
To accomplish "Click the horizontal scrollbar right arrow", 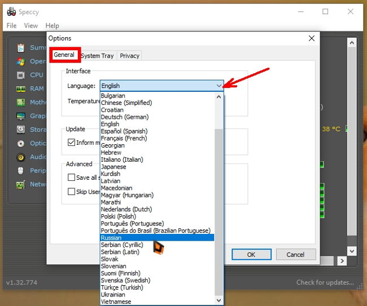I will click(x=342, y=261).
